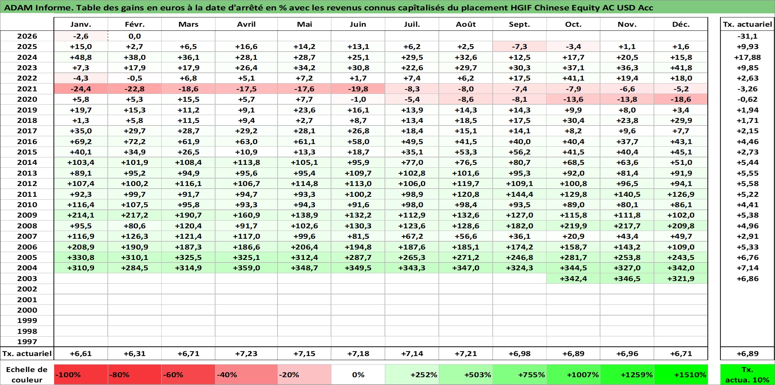This screenshot has width=775, height=385.
Task: Click the 2023 December value +41,8
Action: tap(681, 68)
